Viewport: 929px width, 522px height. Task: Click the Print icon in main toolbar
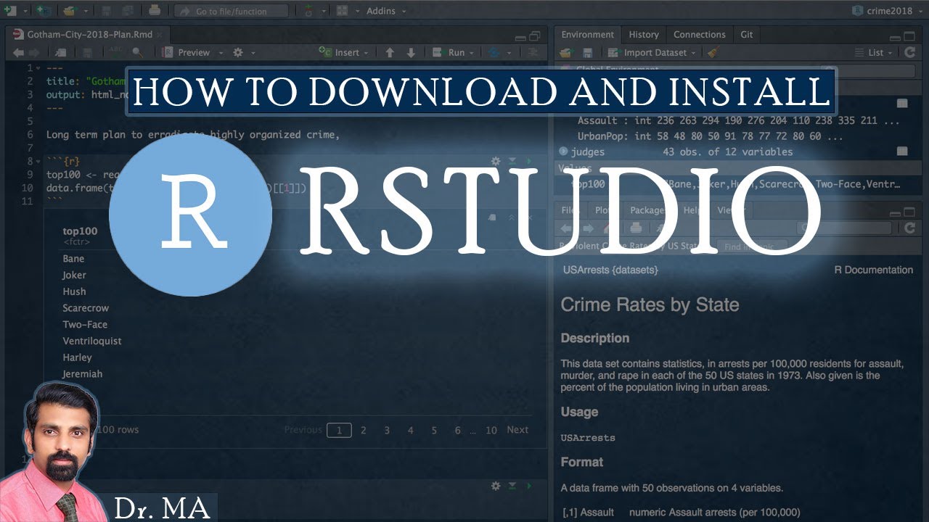[155, 11]
